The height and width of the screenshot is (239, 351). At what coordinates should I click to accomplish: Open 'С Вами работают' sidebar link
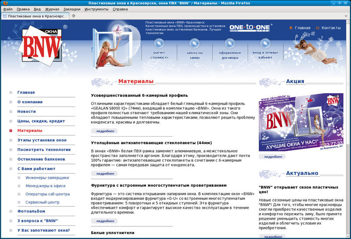pyautogui.click(x=36, y=169)
